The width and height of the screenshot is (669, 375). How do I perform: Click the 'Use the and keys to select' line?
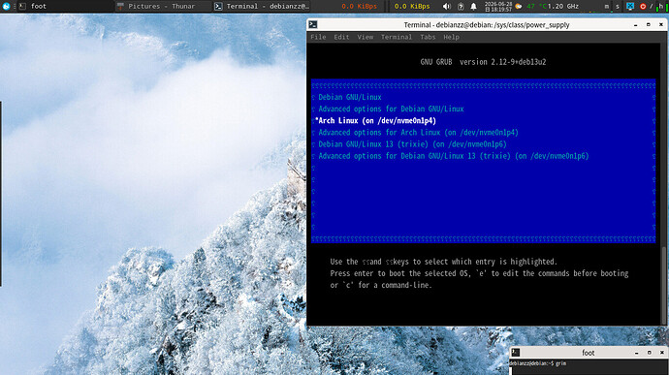coord(444,262)
